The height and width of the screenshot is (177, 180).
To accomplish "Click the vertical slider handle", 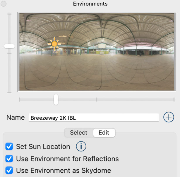I will point(9,46).
